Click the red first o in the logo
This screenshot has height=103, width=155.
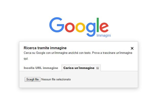[70, 27]
